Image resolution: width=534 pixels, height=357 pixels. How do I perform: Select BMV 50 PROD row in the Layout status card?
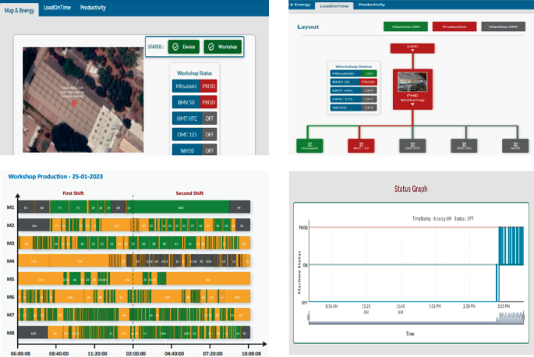[353, 82]
